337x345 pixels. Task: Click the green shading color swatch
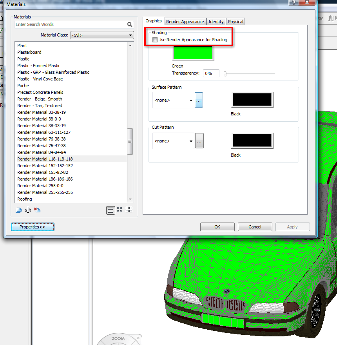coord(193,53)
